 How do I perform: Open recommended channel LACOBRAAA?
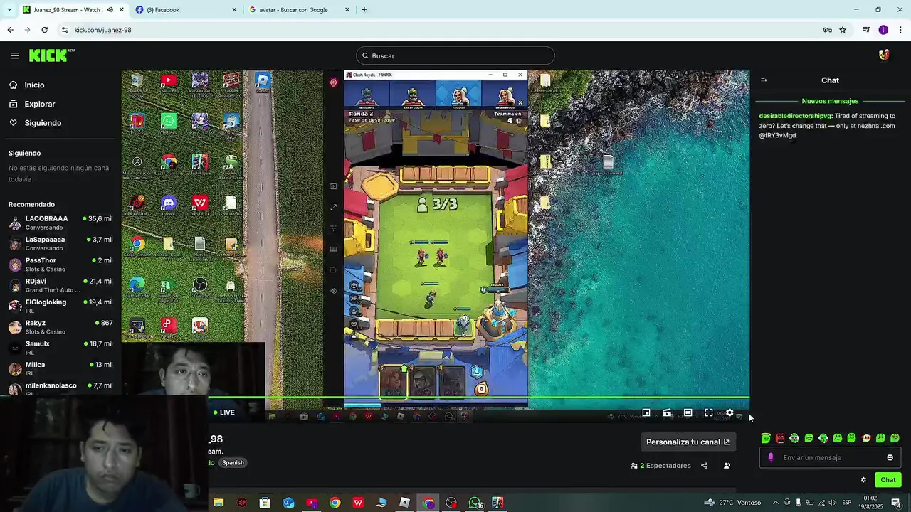pyautogui.click(x=60, y=223)
